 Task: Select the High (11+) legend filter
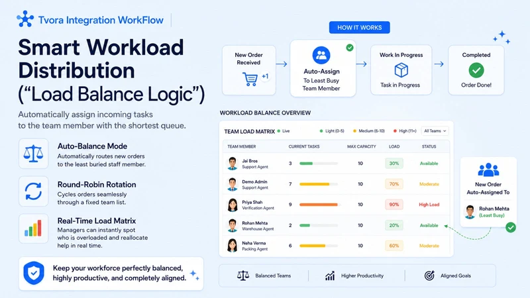[405, 131]
